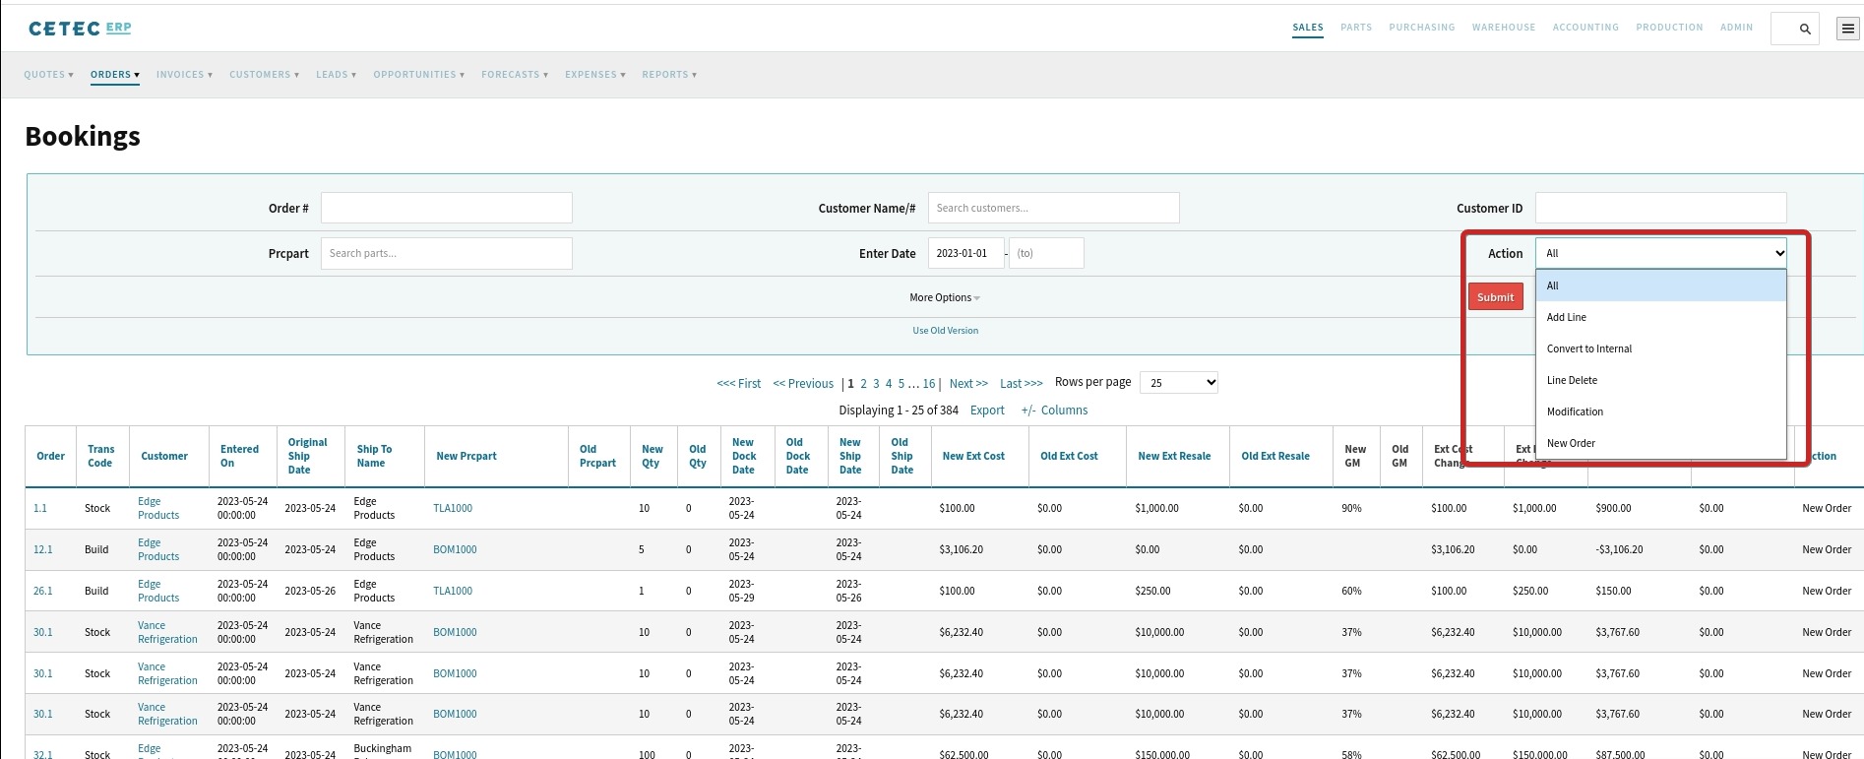The width and height of the screenshot is (1864, 759).
Task: Focus the Customer Name/# search field
Action: coord(1053,208)
